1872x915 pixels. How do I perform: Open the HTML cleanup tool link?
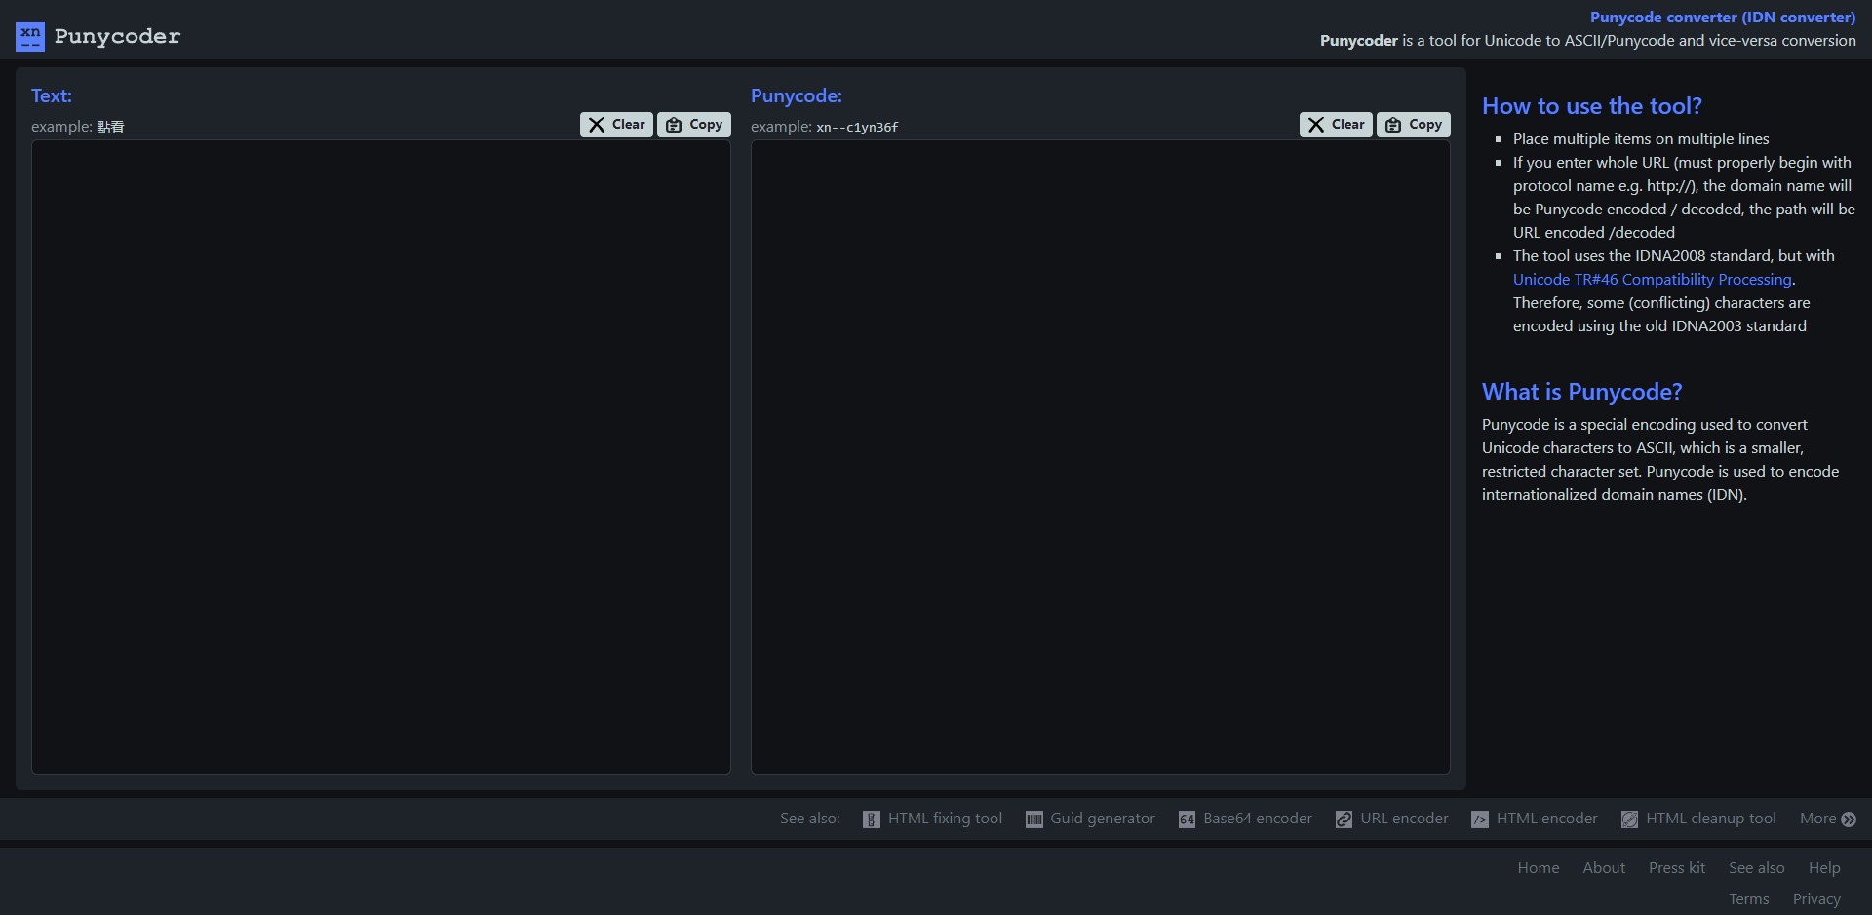[1710, 819]
